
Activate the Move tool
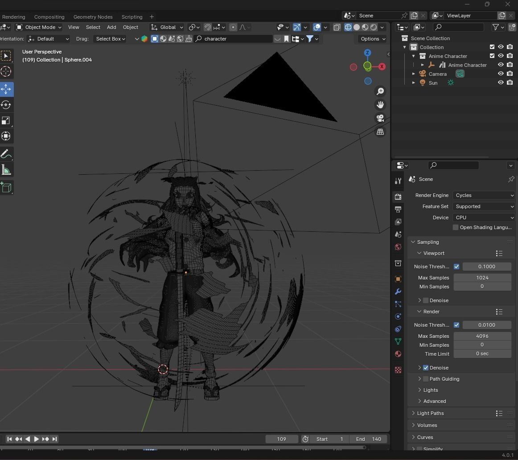(6, 89)
